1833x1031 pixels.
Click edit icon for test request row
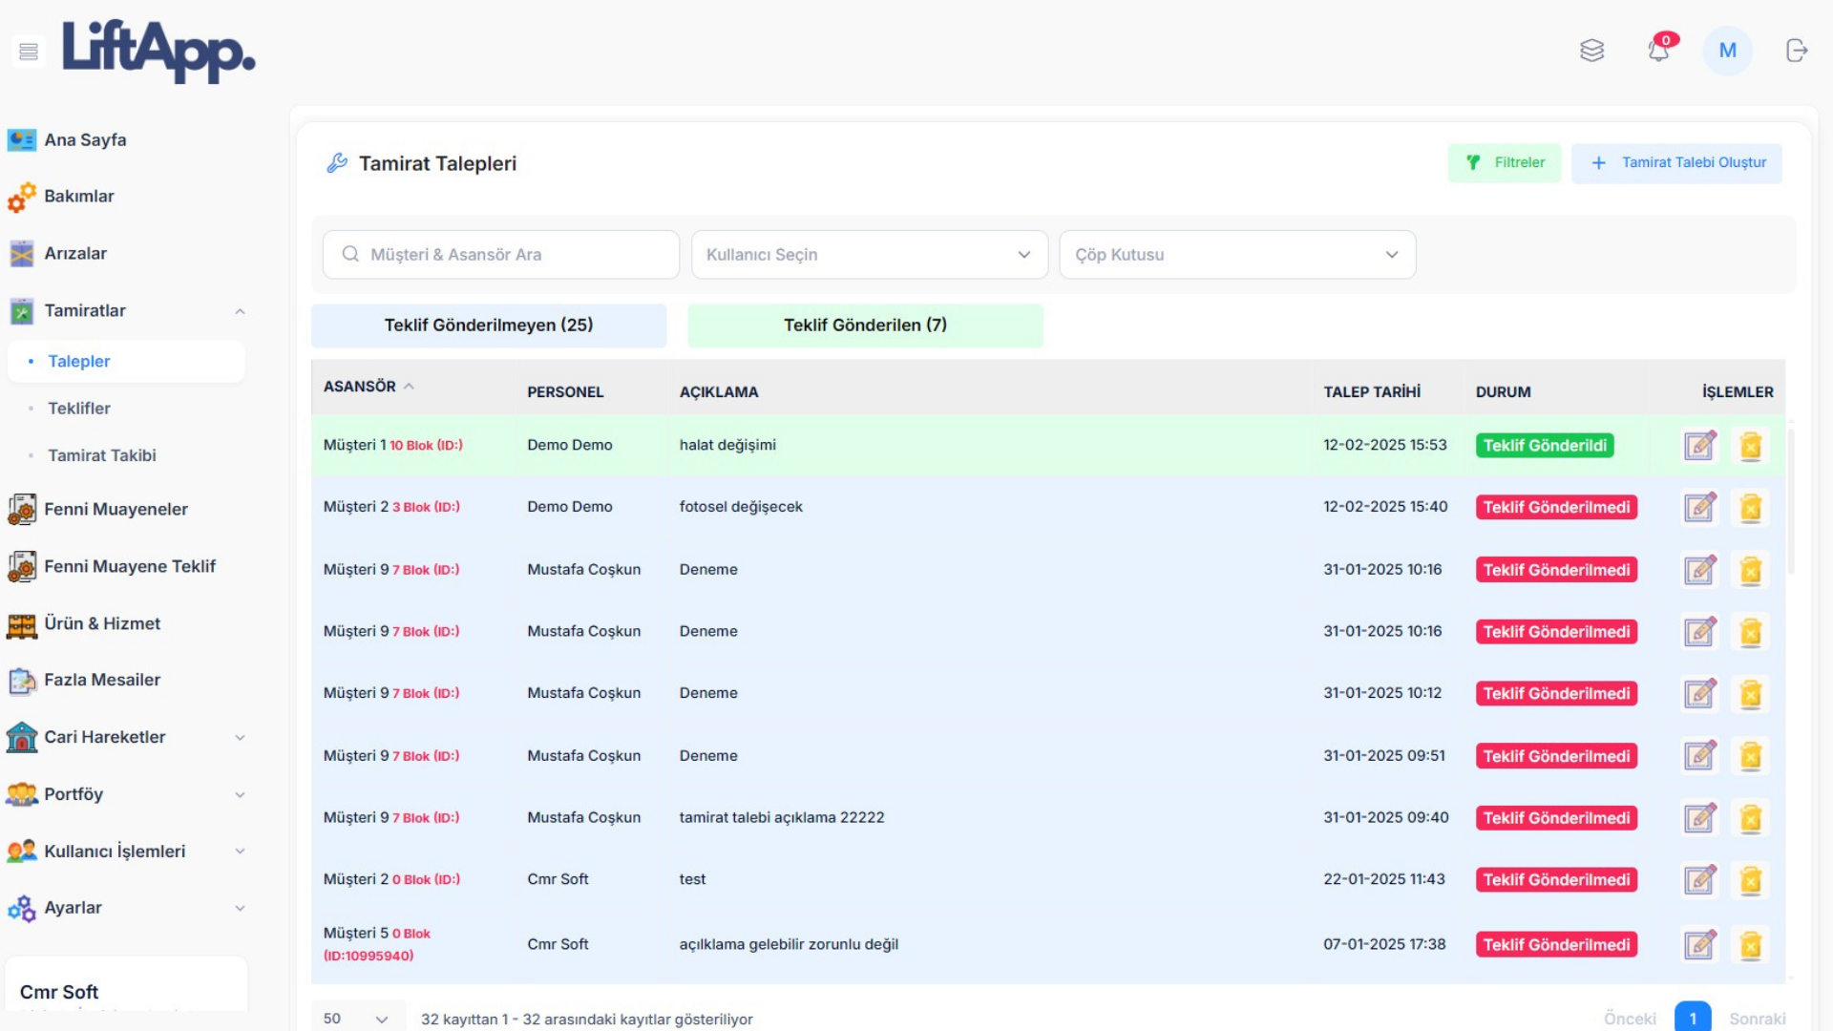click(x=1699, y=880)
